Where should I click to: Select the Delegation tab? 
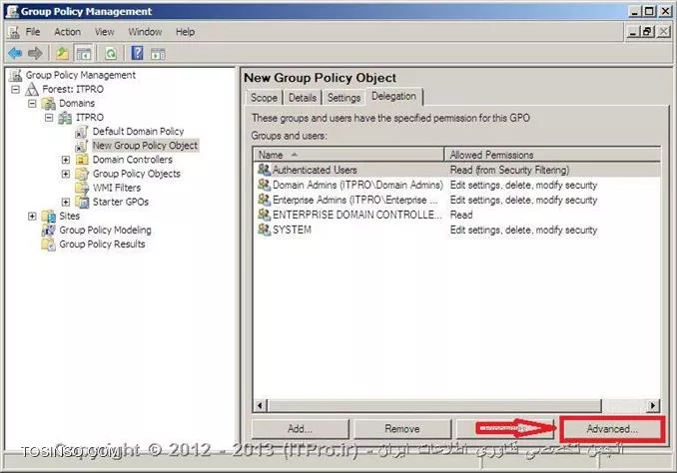click(x=393, y=96)
